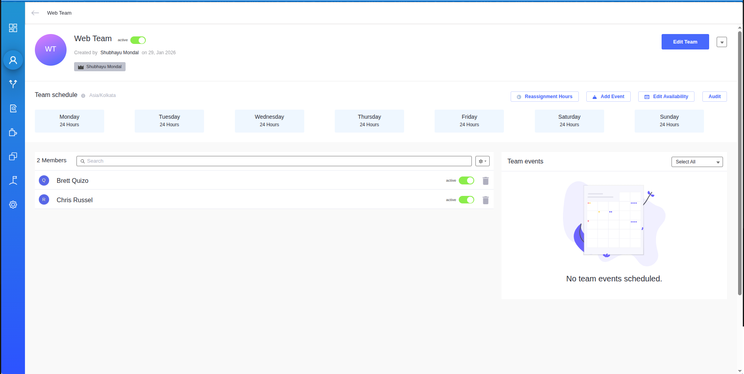Open the Select All events dropdown
The height and width of the screenshot is (374, 744).
coord(697,162)
